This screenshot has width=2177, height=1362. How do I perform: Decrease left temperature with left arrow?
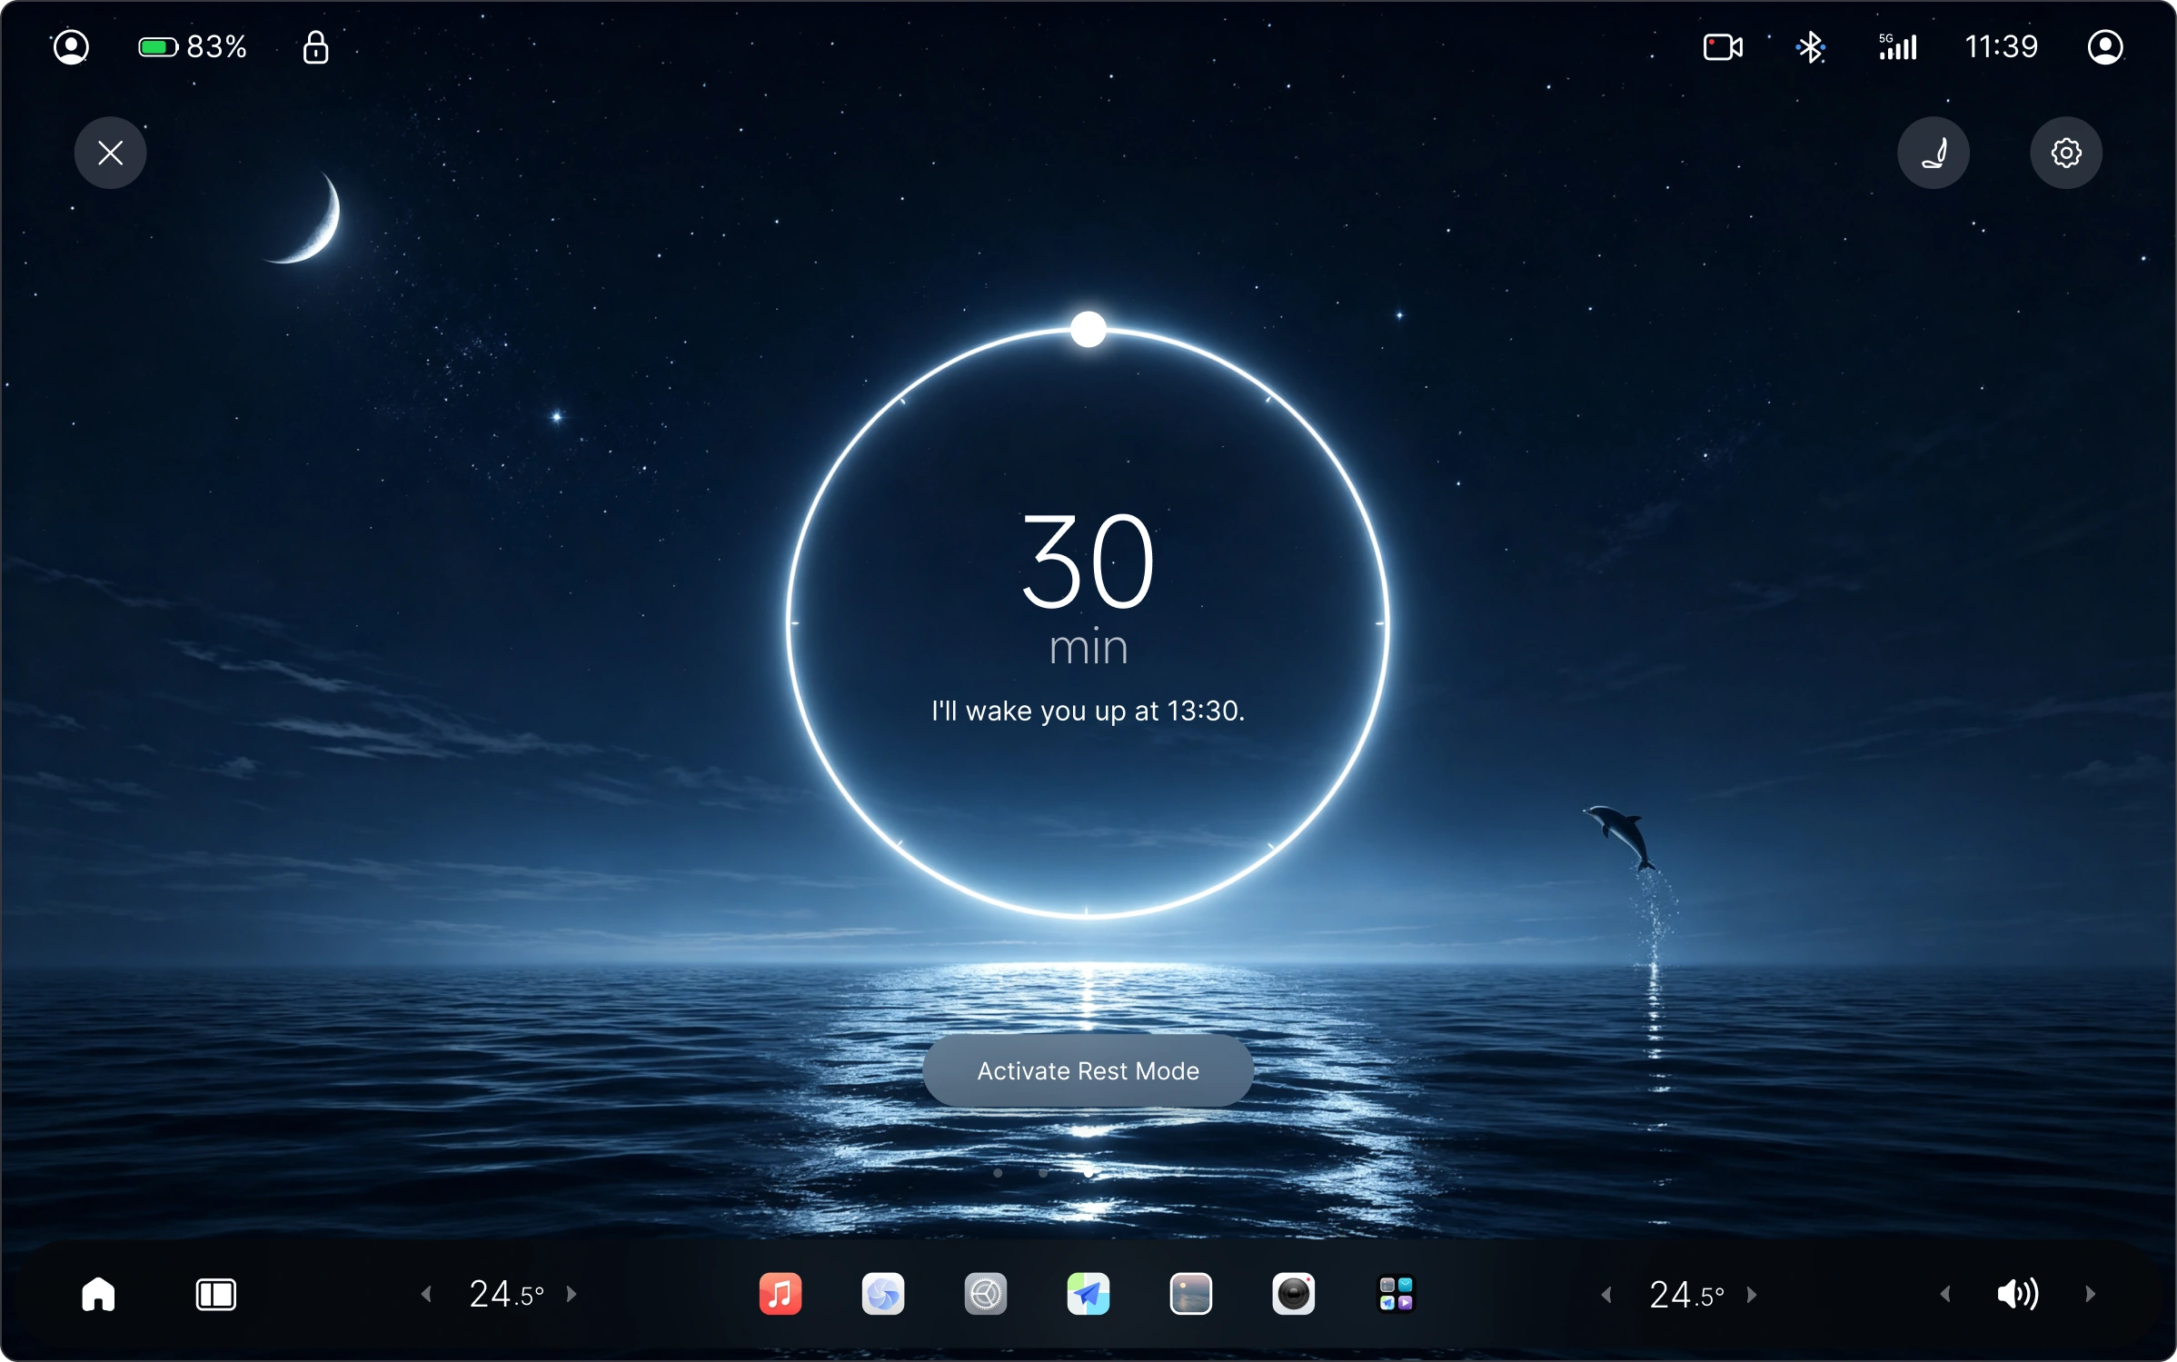pos(426,1294)
